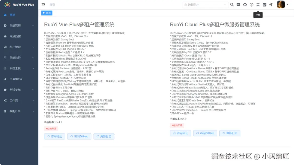Click 访问GitHub under RuoYi-Cloud-Plus section
This screenshot has height=165, width=294.
(x=205, y=133)
